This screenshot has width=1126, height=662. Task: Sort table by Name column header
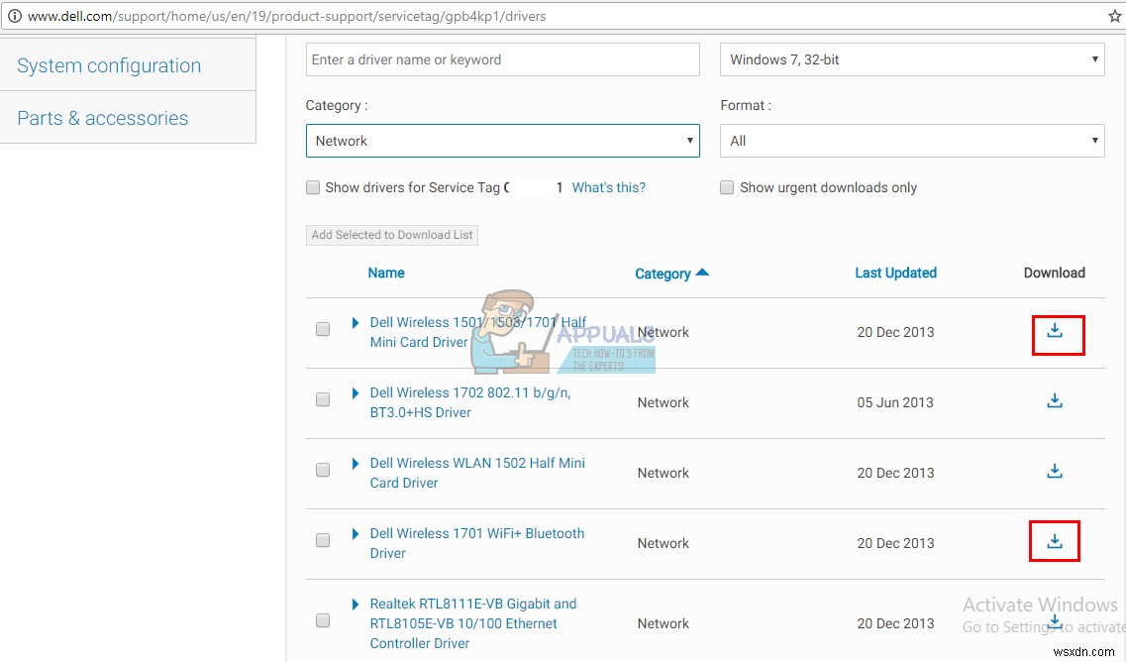click(x=386, y=274)
